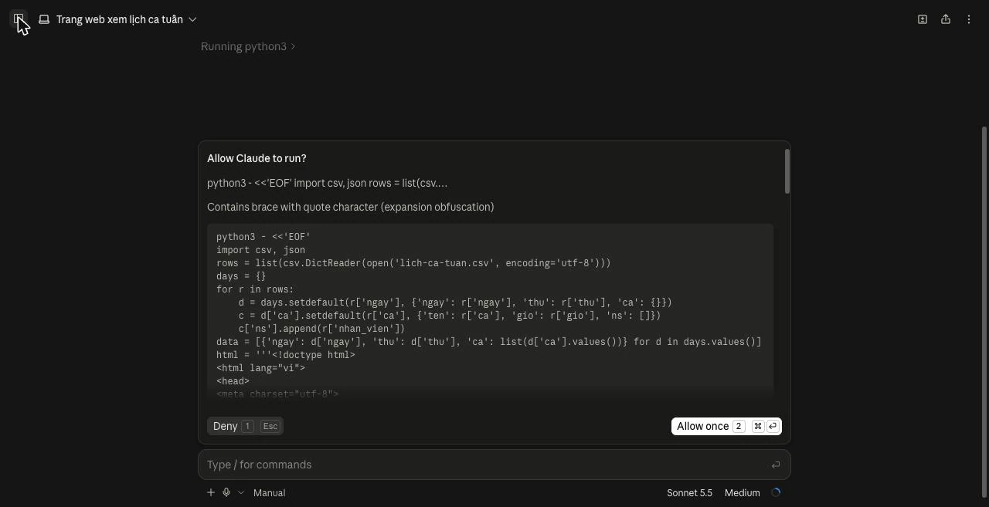Open the three-dot more options menu

point(969,19)
